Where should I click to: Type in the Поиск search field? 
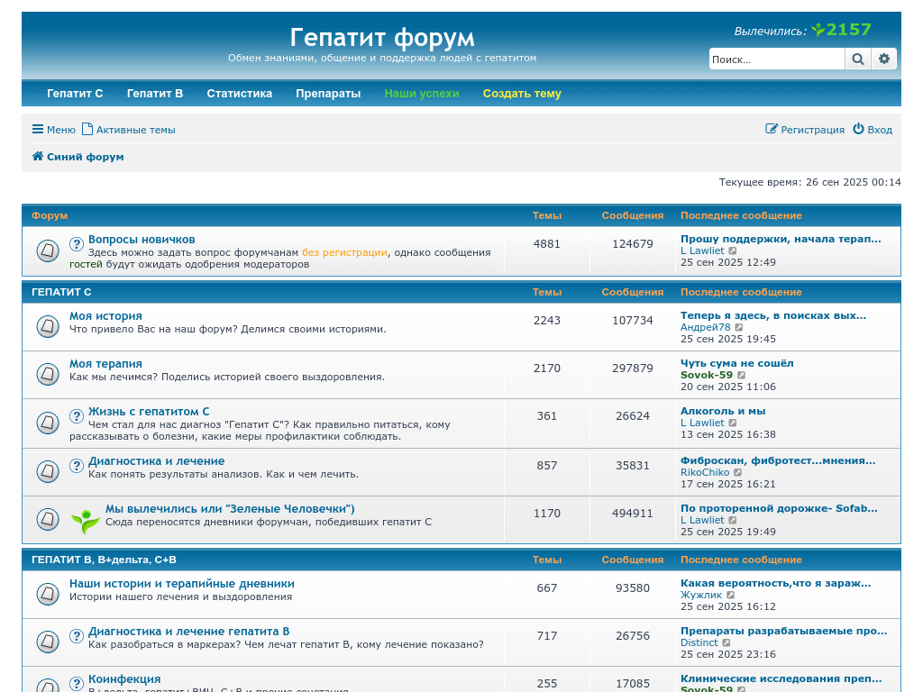[775, 59]
